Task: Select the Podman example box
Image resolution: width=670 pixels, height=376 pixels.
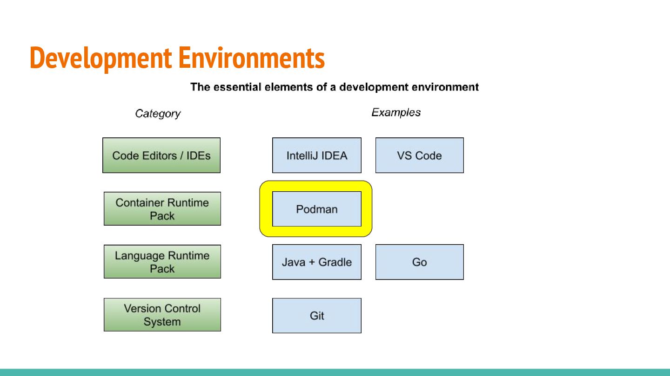Action: coord(317,209)
